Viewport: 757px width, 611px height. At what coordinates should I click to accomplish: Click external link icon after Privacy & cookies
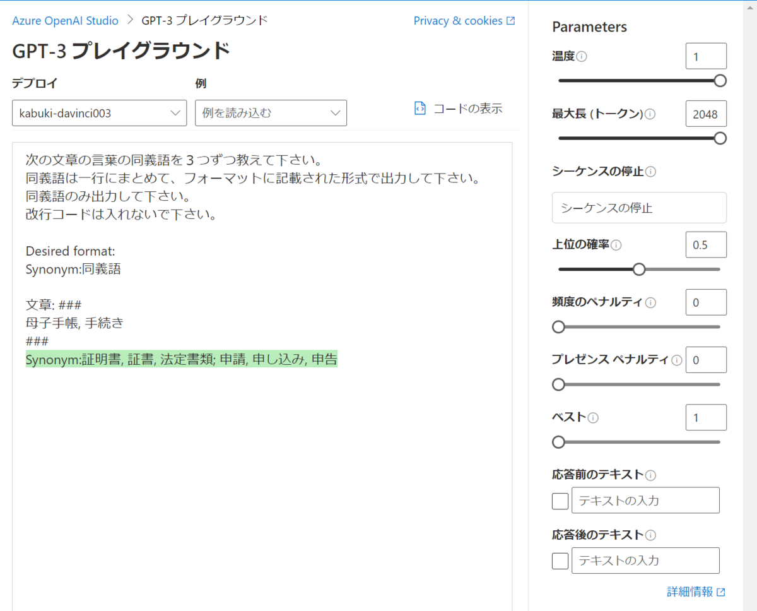pos(511,21)
